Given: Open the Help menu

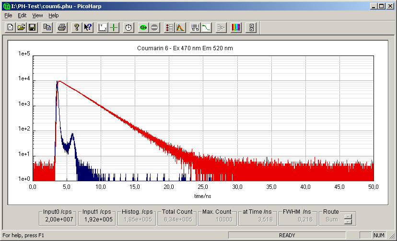Looking at the screenshot, I should (53, 15).
